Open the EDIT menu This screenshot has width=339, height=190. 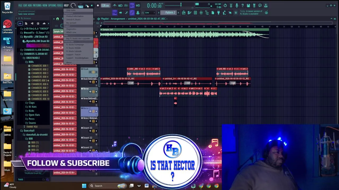(25, 5)
